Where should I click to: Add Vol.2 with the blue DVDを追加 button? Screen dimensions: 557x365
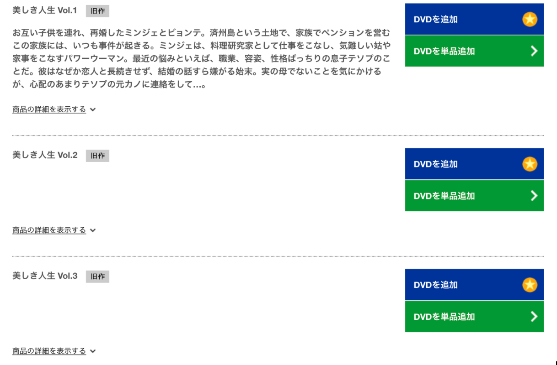(474, 164)
